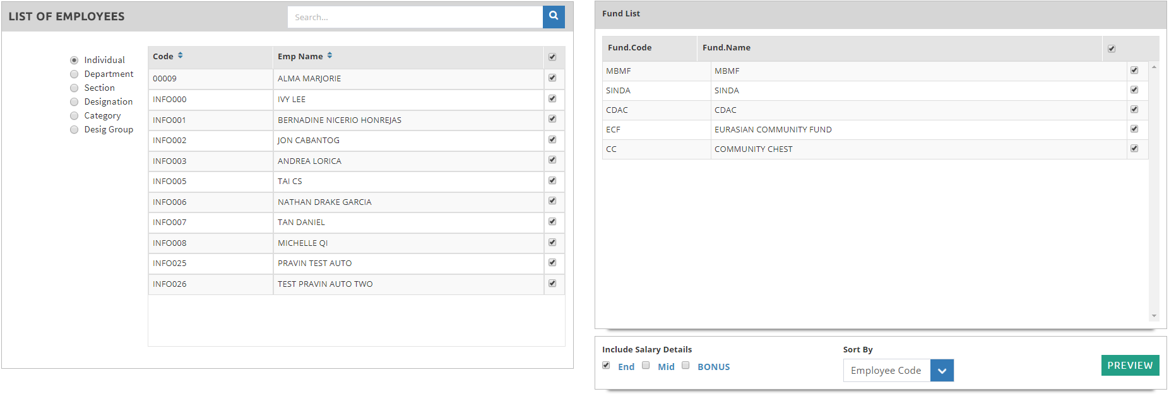Viewport: 1169px width, 394px height.
Task: Enable the Mid salary details checkbox
Action: pyautogui.click(x=646, y=366)
